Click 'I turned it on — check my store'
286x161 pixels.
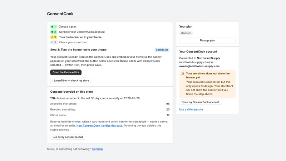[x=71, y=80]
